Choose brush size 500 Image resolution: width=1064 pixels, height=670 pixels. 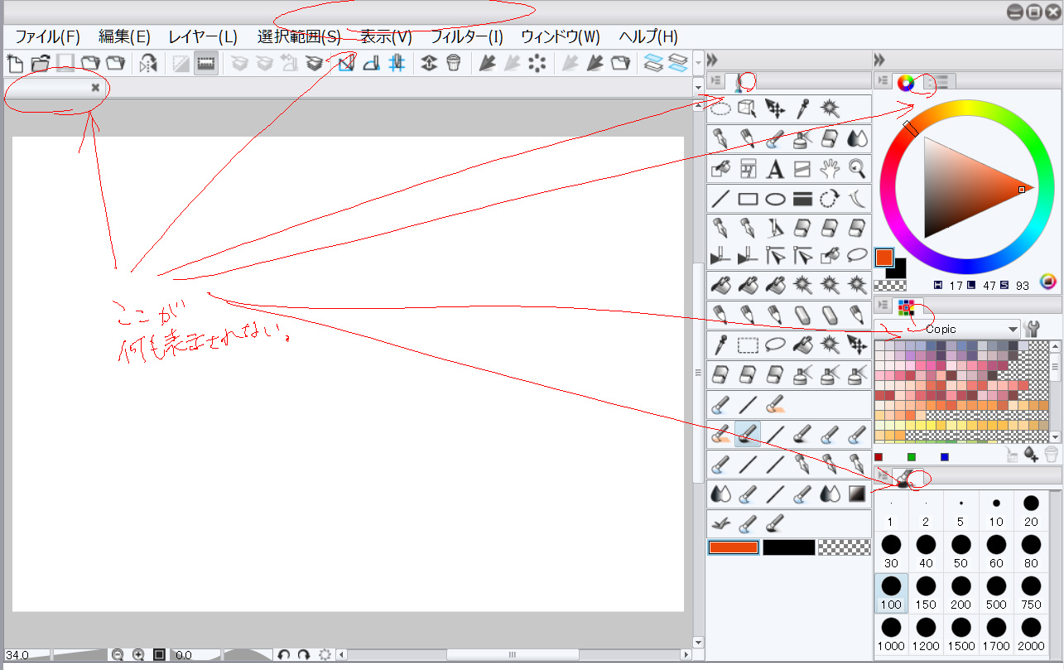pos(996,592)
